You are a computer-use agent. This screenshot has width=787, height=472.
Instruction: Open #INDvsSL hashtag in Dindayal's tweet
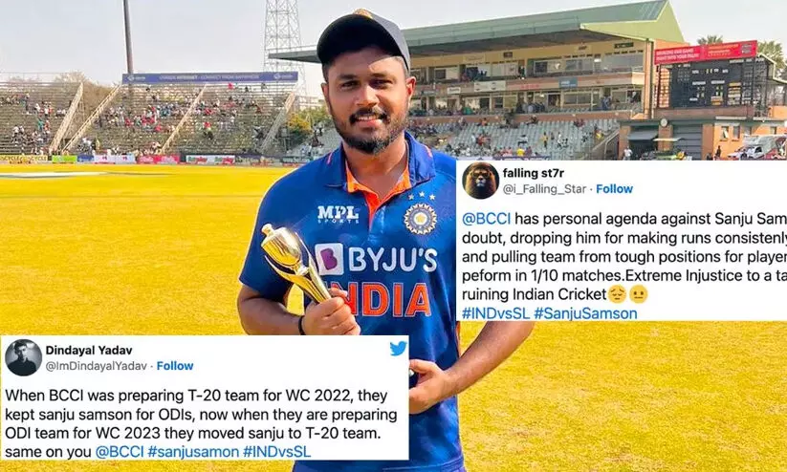click(x=276, y=452)
